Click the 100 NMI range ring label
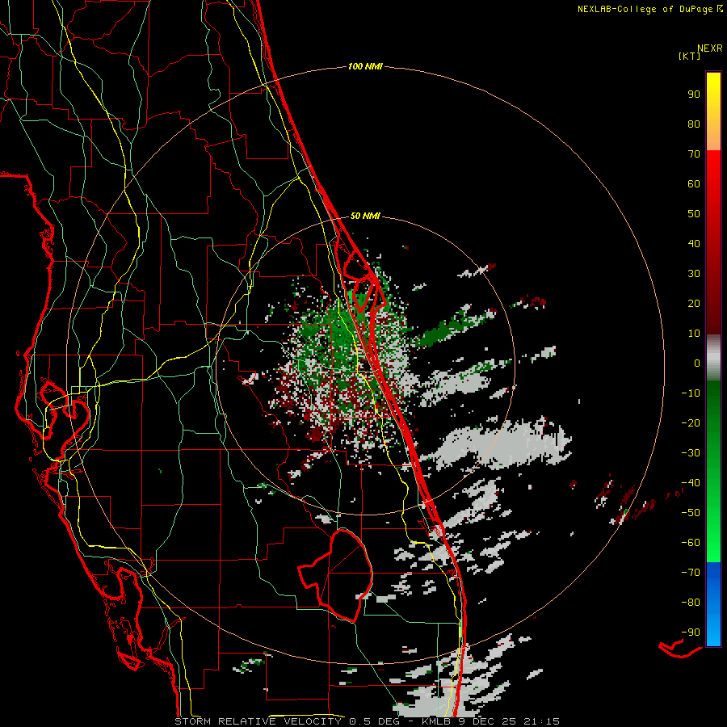Screen dimensions: 727x727 tap(365, 66)
